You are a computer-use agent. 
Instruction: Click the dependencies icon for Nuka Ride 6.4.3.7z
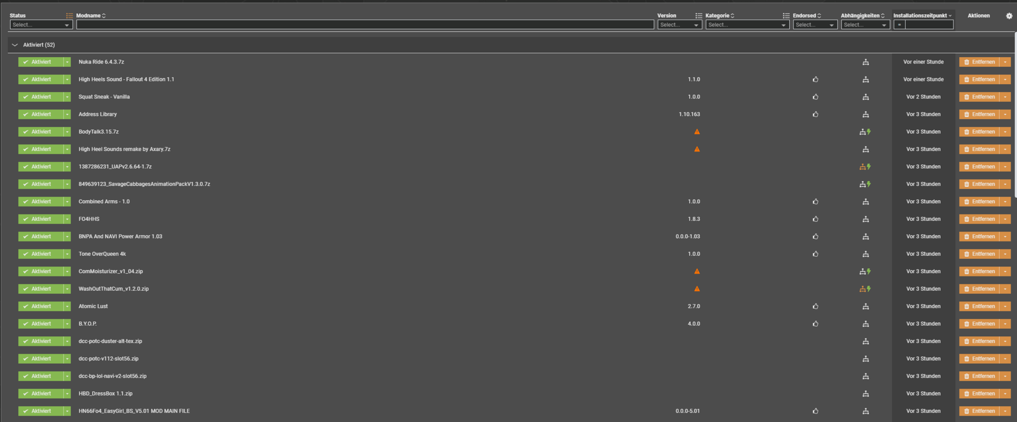866,62
